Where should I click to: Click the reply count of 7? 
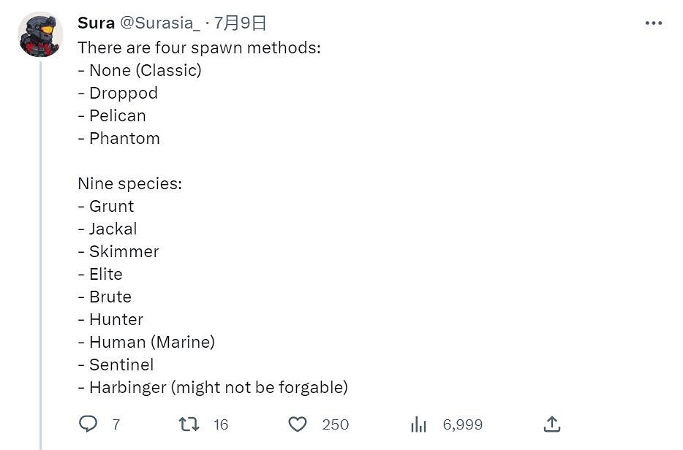click(x=116, y=424)
